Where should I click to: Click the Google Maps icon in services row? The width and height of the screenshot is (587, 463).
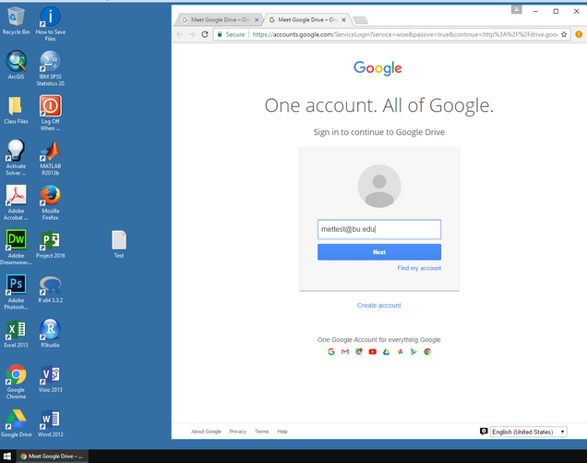pyautogui.click(x=359, y=352)
